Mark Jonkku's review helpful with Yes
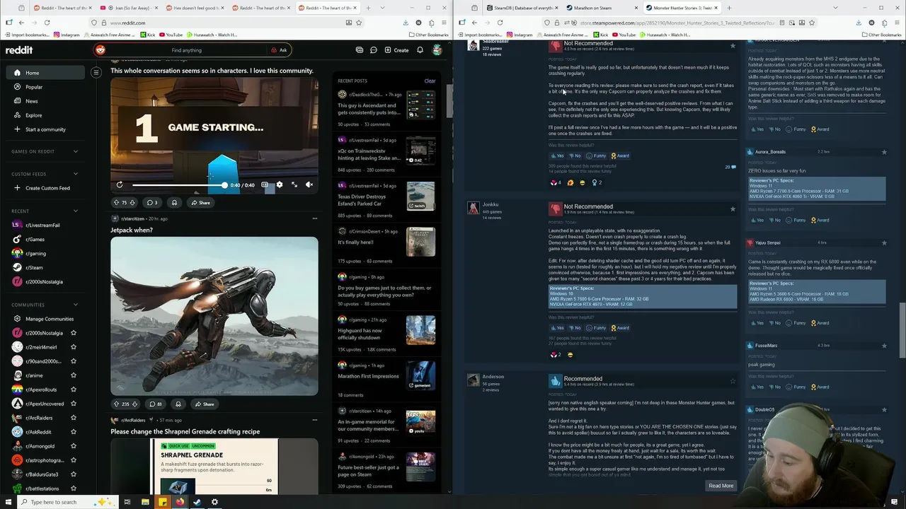This screenshot has height=509, width=906. point(557,328)
